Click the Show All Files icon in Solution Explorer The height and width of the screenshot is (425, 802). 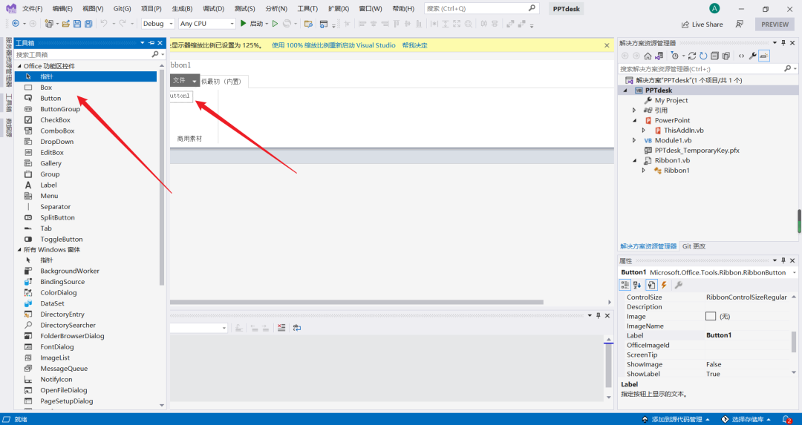pos(726,56)
